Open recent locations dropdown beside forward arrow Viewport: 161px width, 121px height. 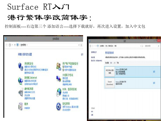(94, 46)
